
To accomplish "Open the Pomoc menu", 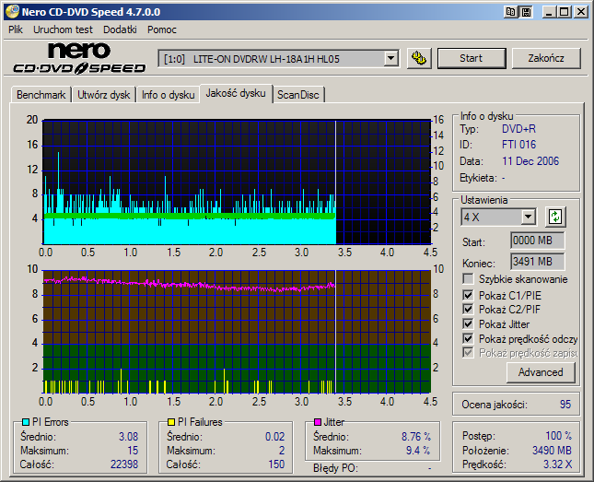I will click(x=162, y=29).
